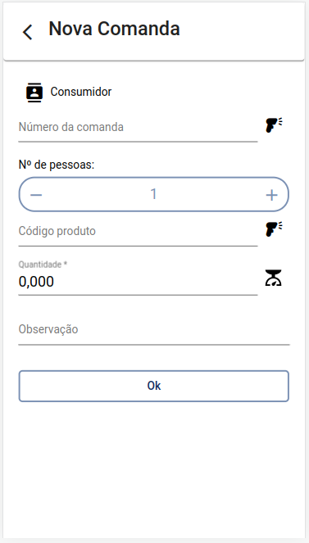Select the people count value 1

(x=153, y=194)
